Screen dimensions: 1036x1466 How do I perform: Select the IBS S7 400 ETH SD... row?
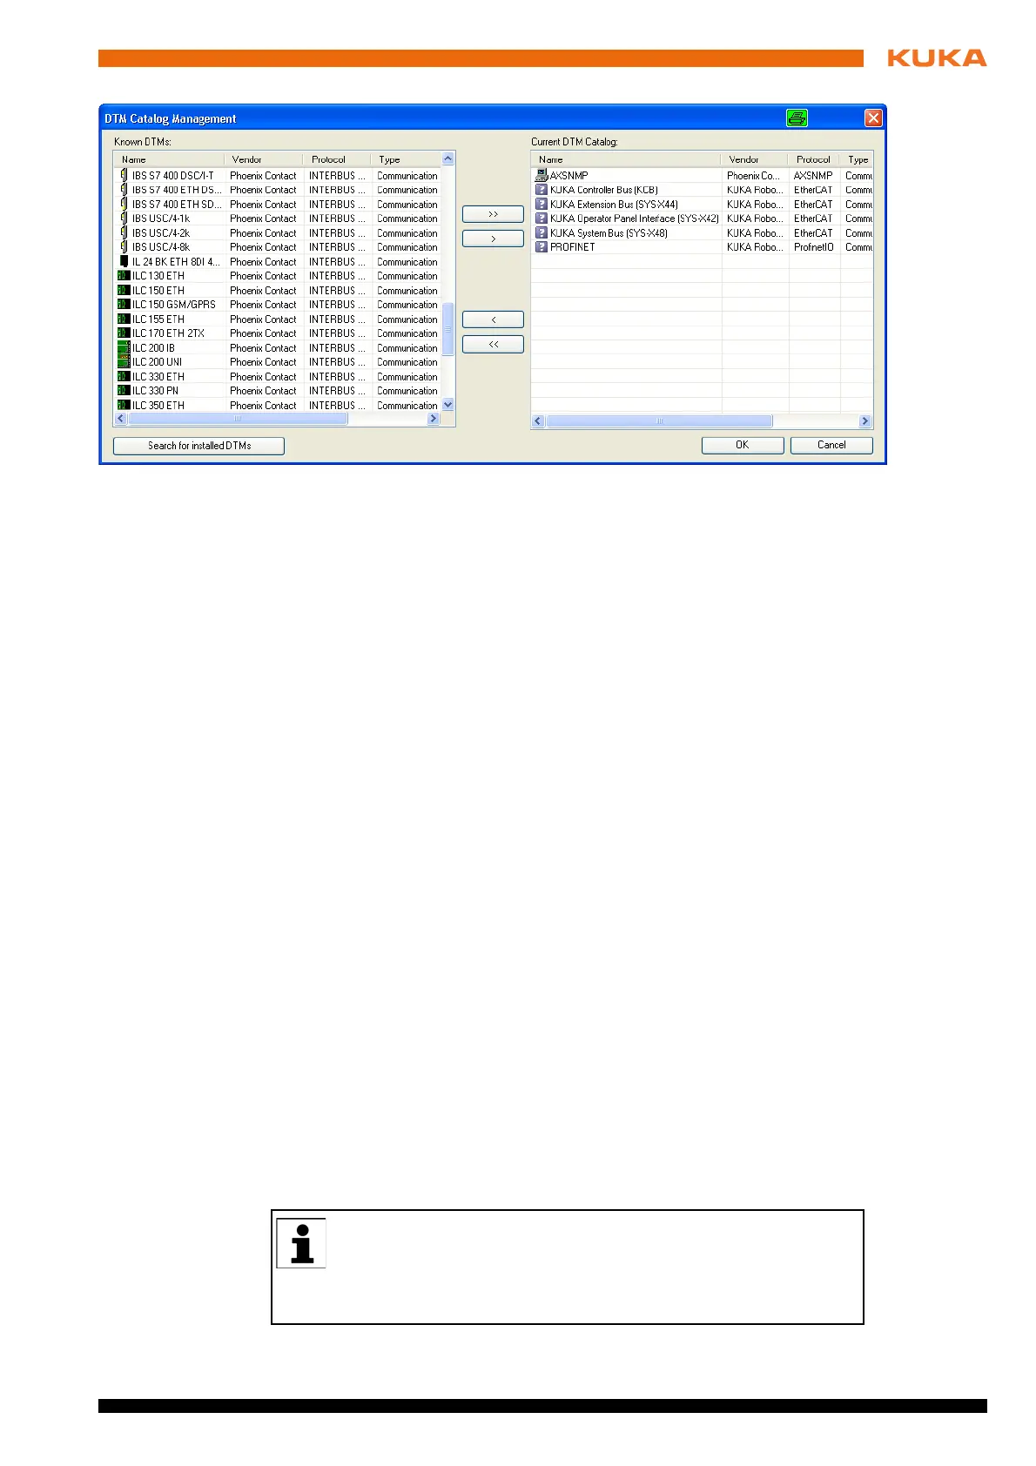(278, 205)
